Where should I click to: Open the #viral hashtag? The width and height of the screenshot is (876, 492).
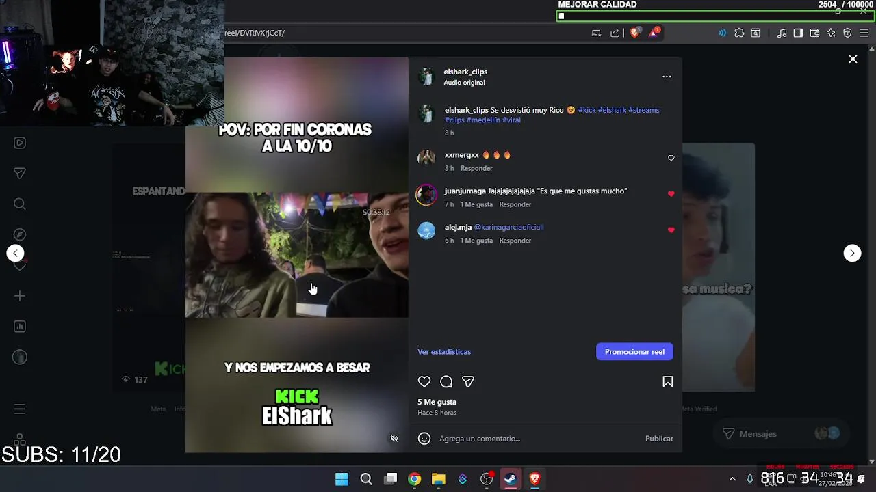(x=511, y=120)
